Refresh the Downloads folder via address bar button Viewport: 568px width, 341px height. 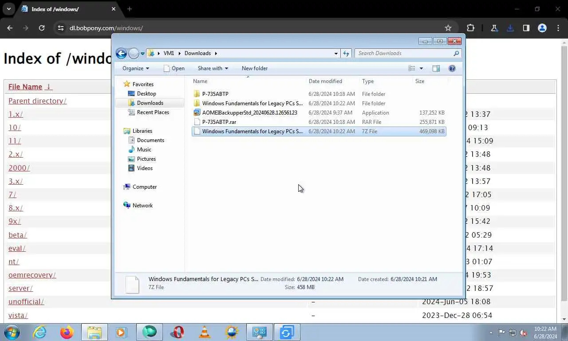(x=346, y=53)
